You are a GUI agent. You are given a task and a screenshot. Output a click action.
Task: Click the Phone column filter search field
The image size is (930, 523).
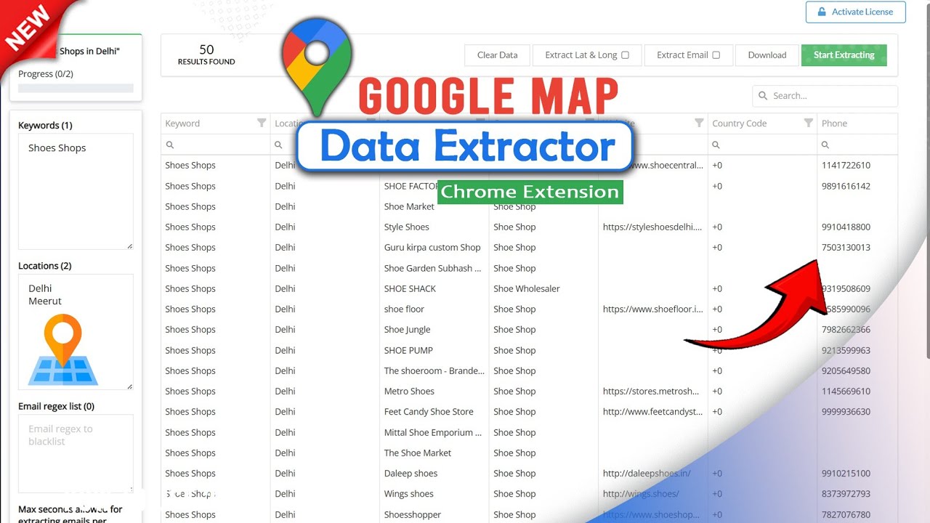[857, 145]
